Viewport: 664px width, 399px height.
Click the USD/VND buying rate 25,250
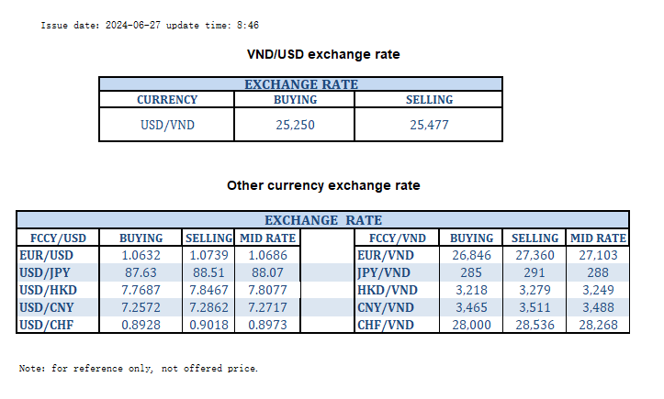click(296, 125)
